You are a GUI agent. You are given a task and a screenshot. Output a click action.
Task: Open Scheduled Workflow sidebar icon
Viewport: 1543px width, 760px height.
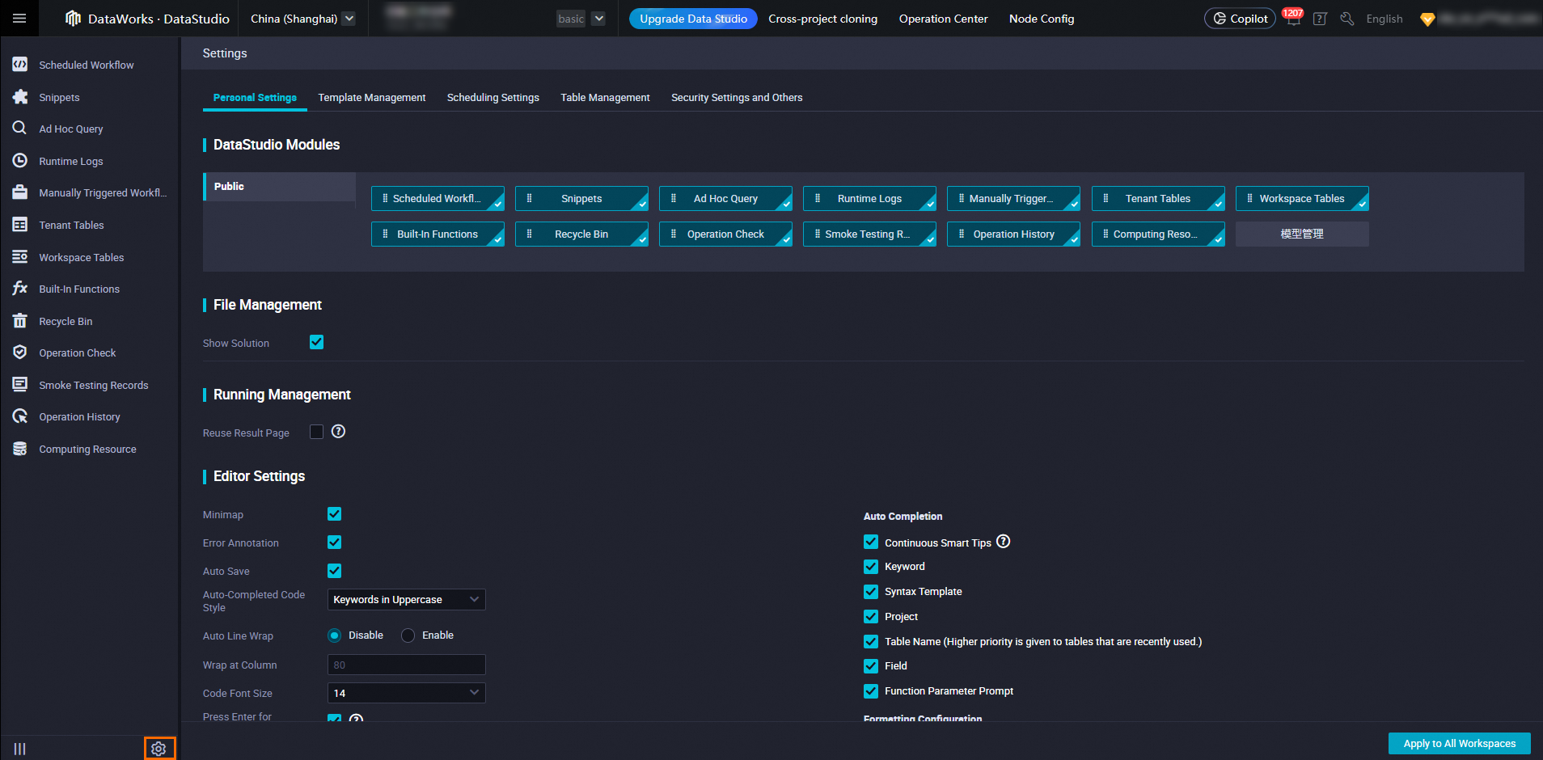click(20, 64)
